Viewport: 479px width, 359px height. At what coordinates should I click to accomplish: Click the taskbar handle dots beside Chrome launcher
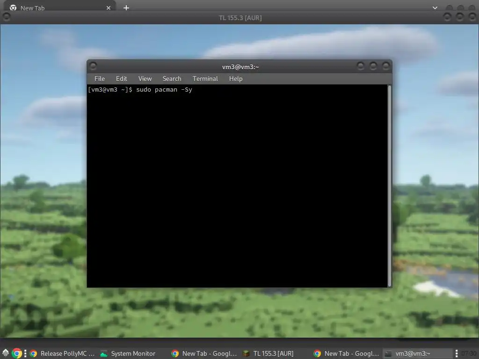[25, 353]
